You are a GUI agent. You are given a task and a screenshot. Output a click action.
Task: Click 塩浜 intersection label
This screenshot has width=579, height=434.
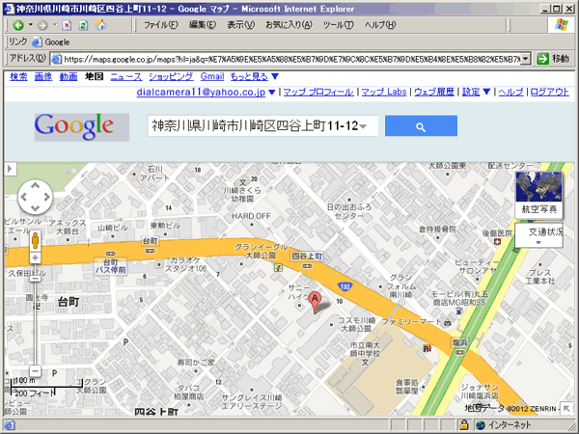click(459, 342)
